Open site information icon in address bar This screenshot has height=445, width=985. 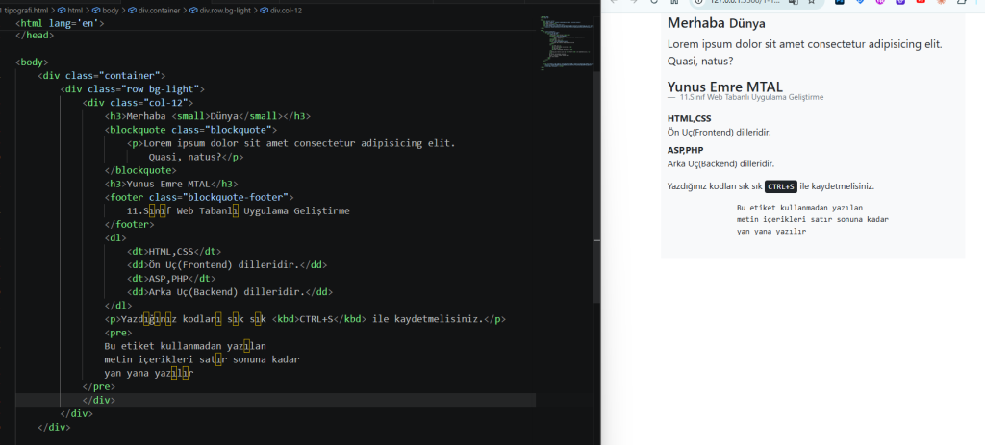coord(698,3)
